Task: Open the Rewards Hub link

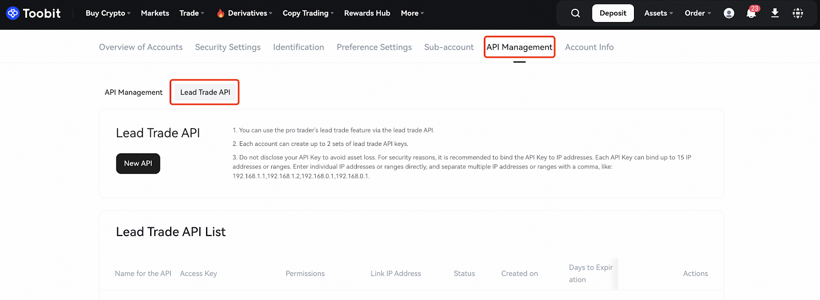Action: 367,13
